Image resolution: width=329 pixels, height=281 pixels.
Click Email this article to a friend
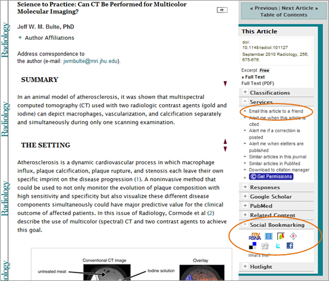(276, 111)
